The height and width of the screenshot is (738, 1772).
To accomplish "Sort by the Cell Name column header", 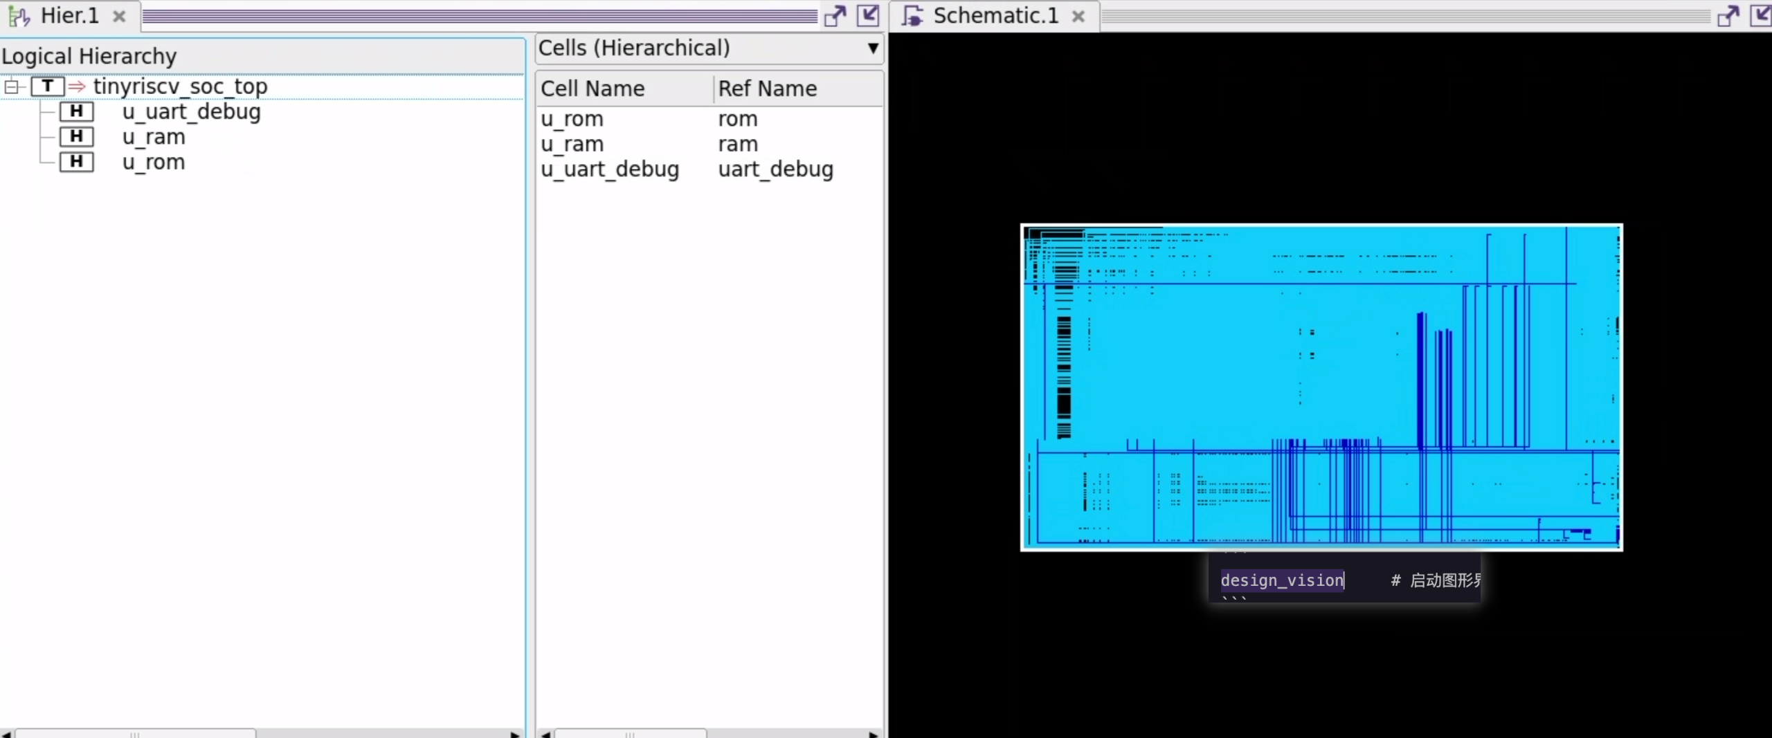I will tap(593, 89).
